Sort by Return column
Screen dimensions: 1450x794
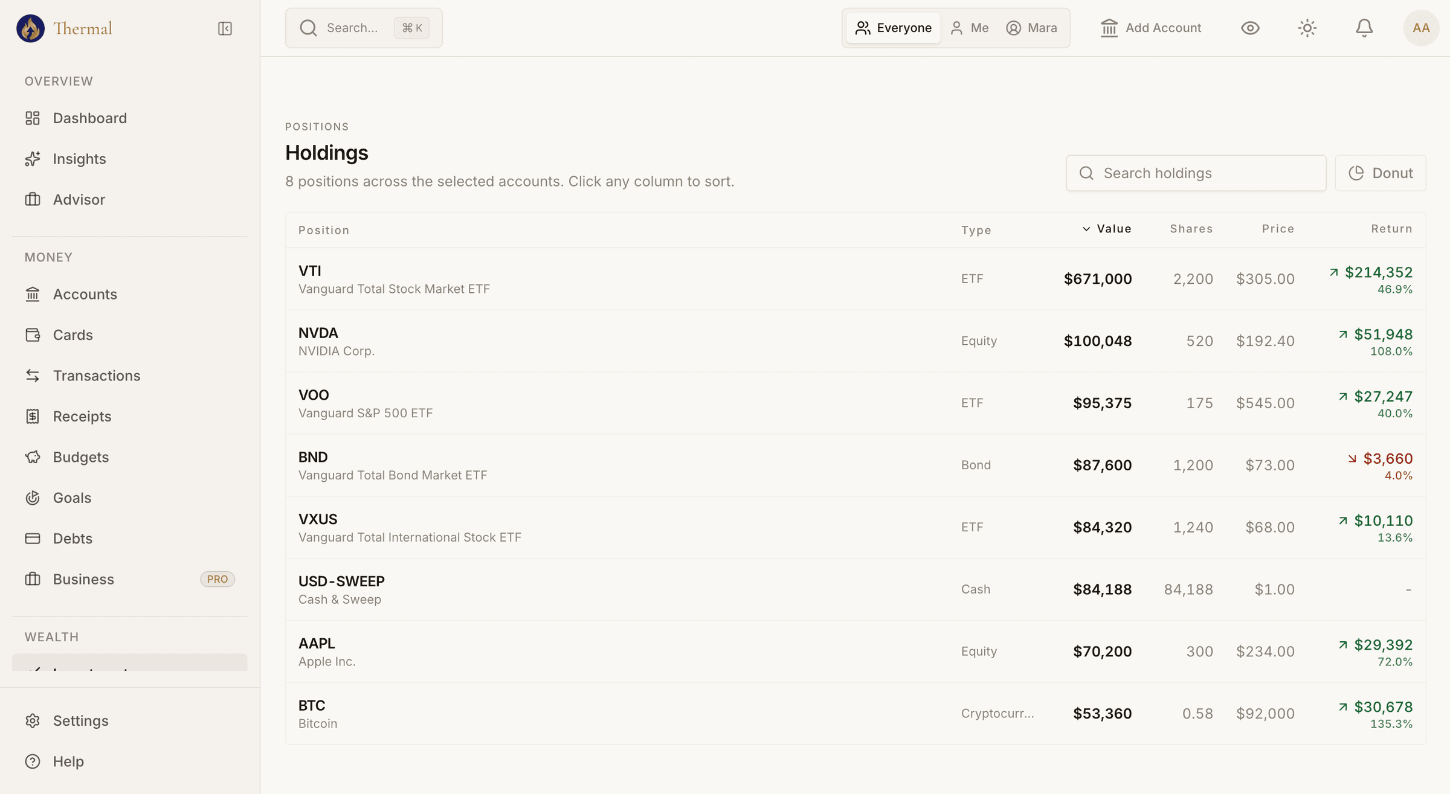[x=1391, y=229]
